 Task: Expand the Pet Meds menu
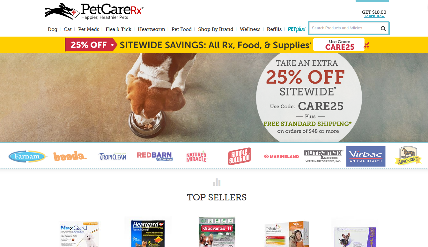(89, 29)
